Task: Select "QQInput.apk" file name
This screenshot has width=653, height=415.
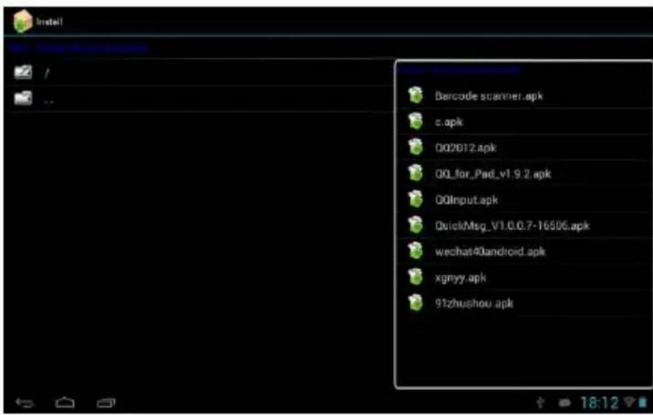Action: click(467, 200)
